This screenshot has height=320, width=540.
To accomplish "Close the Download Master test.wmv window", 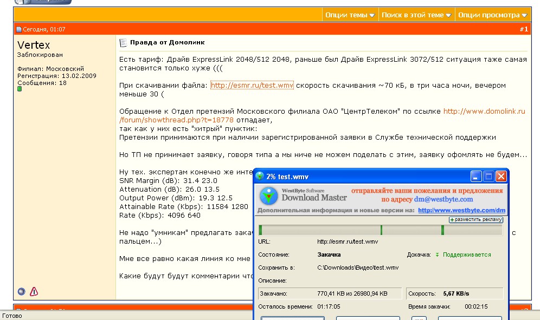I will [501, 177].
